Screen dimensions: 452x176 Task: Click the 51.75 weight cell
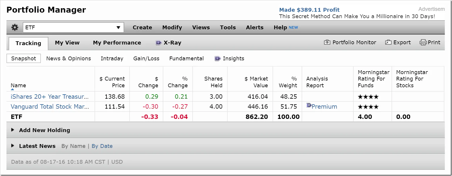coord(289,107)
